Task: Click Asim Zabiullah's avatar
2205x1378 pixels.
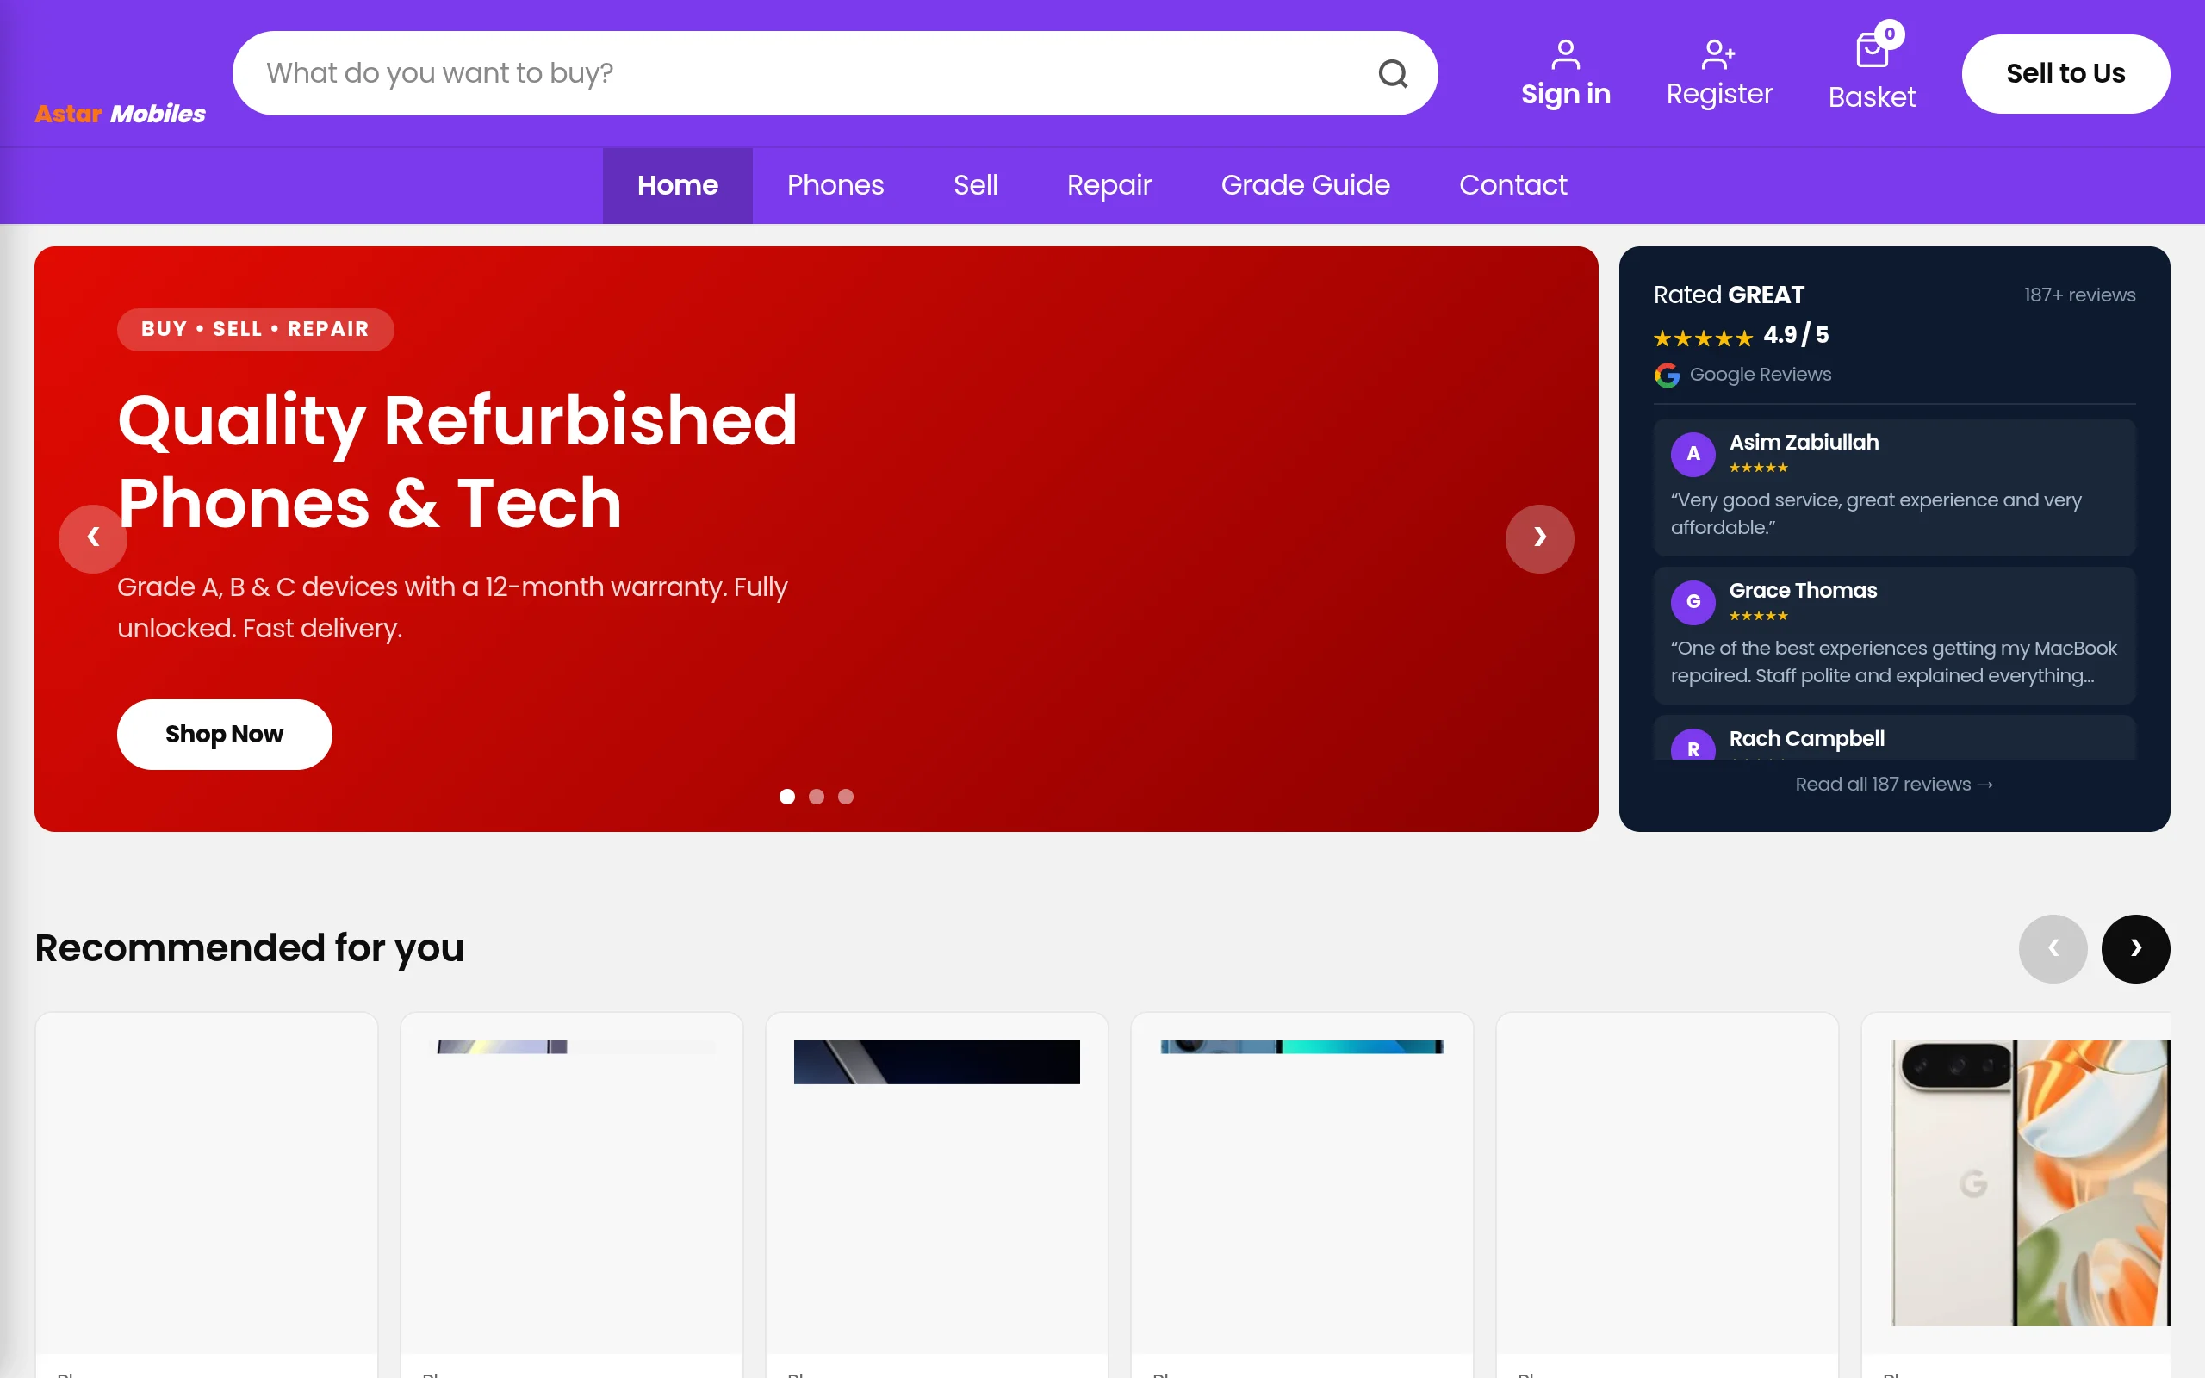Action: [x=1693, y=454]
